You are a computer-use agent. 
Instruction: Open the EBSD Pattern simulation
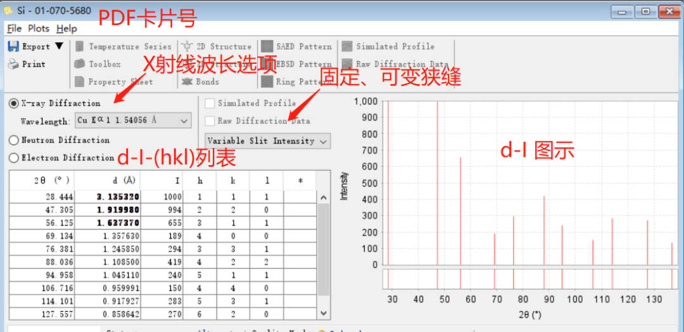click(x=296, y=64)
